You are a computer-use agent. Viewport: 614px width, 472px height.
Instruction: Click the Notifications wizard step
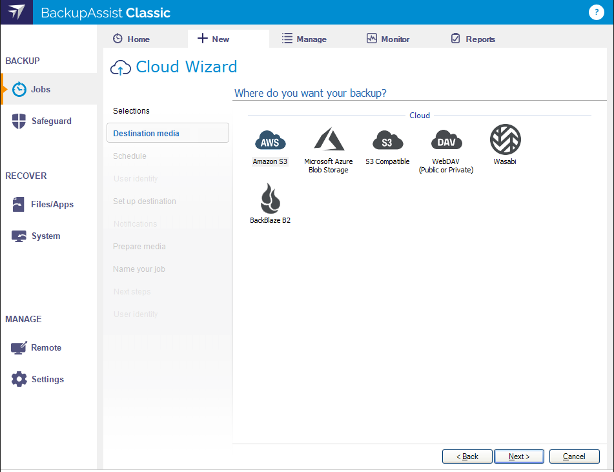(x=135, y=223)
